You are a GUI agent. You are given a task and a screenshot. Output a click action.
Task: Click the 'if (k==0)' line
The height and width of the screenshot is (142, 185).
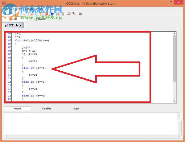coord(30,54)
